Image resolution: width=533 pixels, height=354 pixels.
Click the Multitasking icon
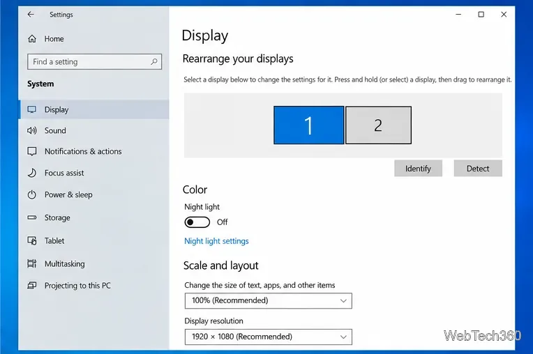(32, 263)
